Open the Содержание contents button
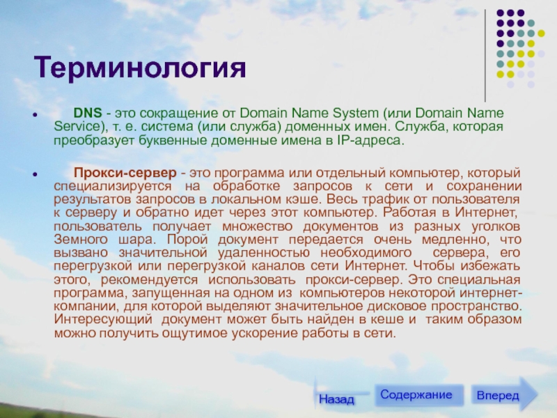The width and height of the screenshot is (557, 418). pos(419,395)
